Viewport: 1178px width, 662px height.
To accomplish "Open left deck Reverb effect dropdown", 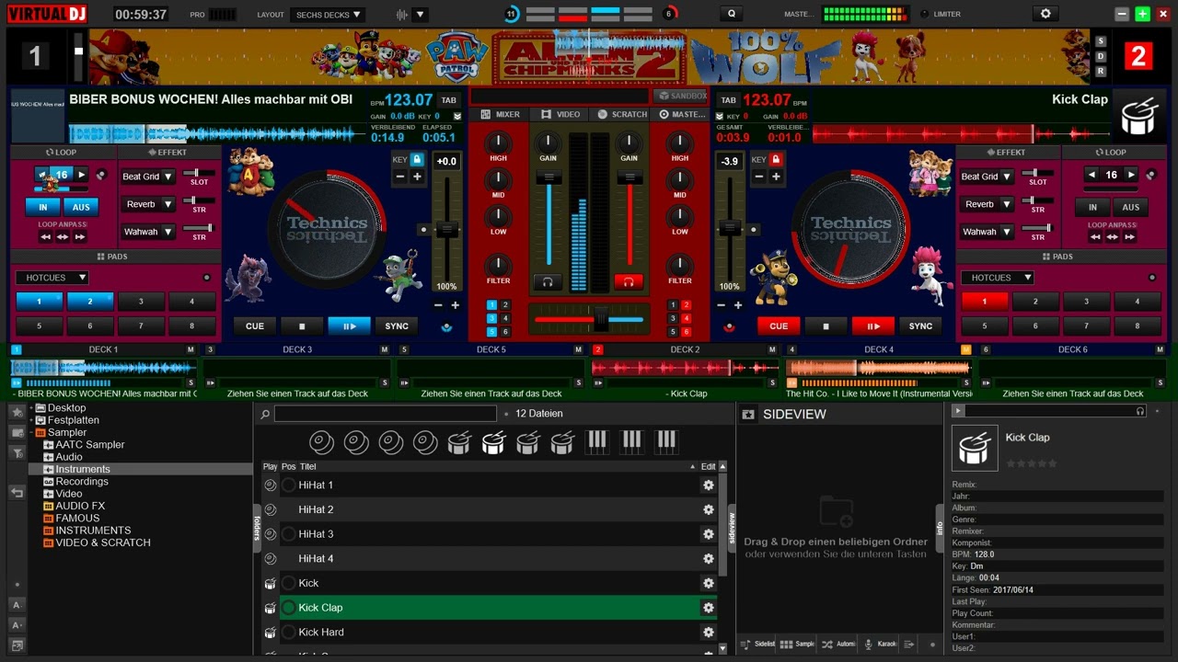I will pyautogui.click(x=148, y=204).
